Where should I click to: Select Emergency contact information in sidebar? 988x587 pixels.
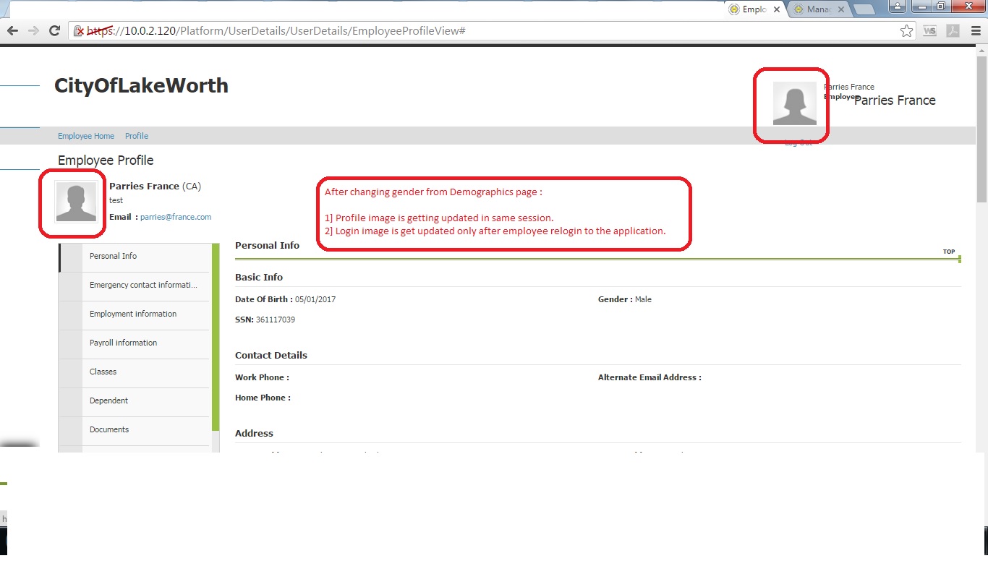pos(142,285)
